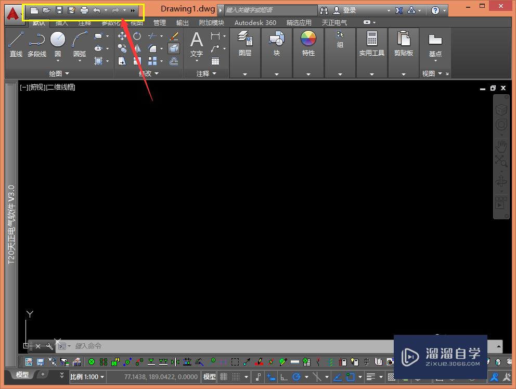Viewport: 516px width, 389px height.
Task: Undo the last action
Action: click(96, 10)
